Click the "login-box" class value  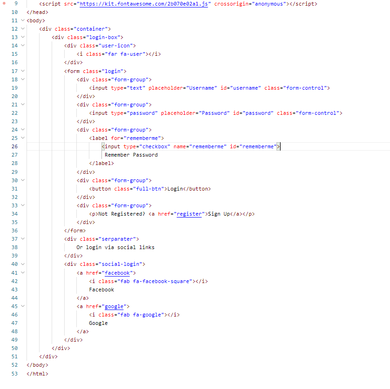coord(103,37)
